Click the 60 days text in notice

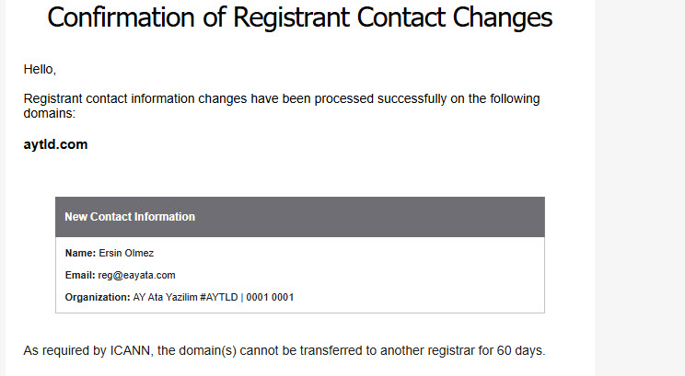(521, 350)
